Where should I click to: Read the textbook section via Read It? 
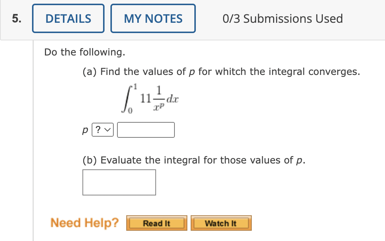pyautogui.click(x=156, y=223)
